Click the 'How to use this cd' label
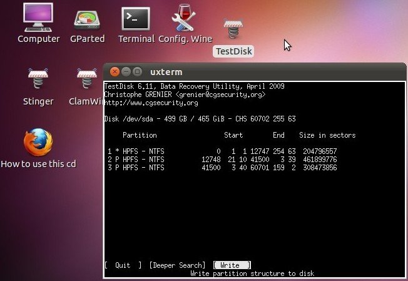The image size is (408, 281). 39,164
